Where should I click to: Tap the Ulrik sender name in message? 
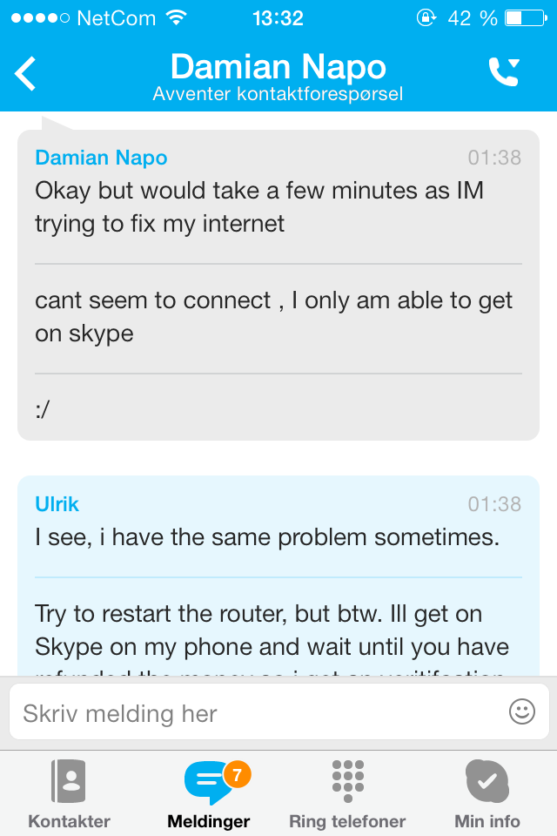click(57, 504)
